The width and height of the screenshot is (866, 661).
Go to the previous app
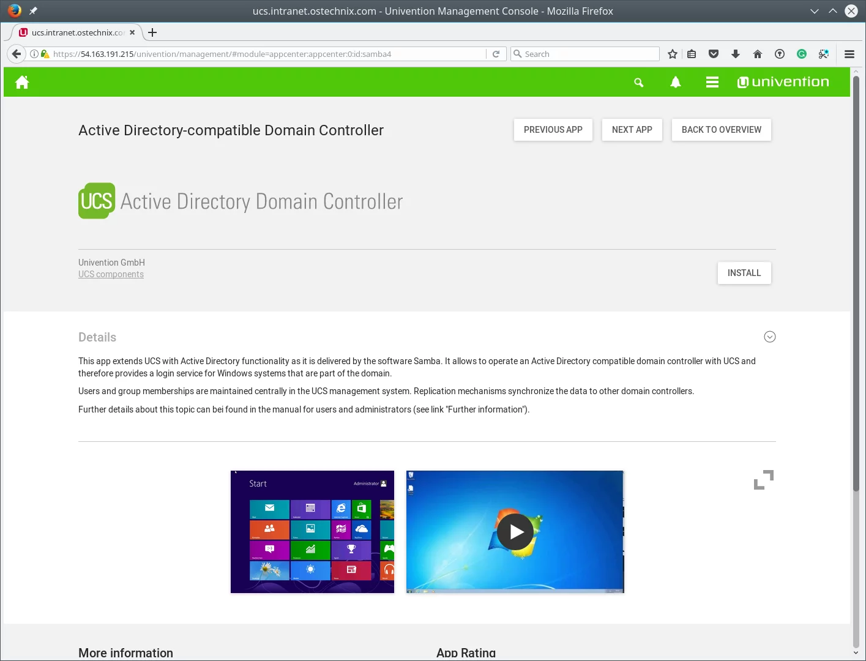553,130
